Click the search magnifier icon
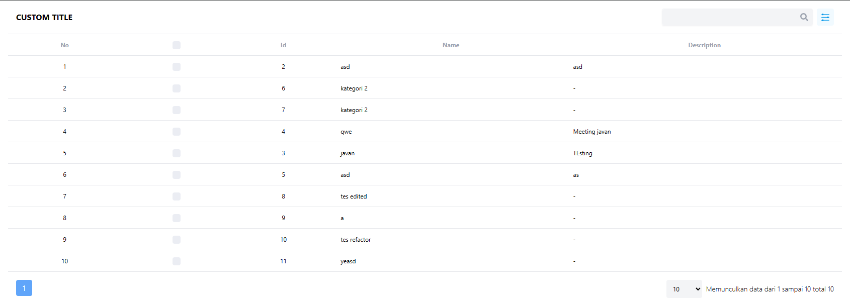850x300 pixels. [x=804, y=17]
